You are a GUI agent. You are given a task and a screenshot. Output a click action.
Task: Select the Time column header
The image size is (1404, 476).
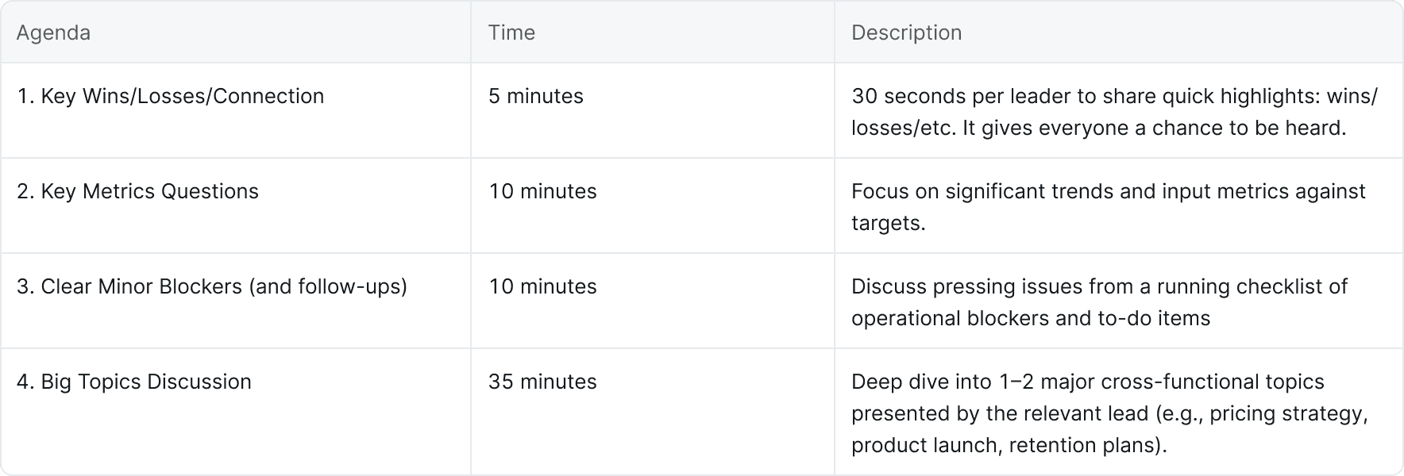(x=511, y=33)
